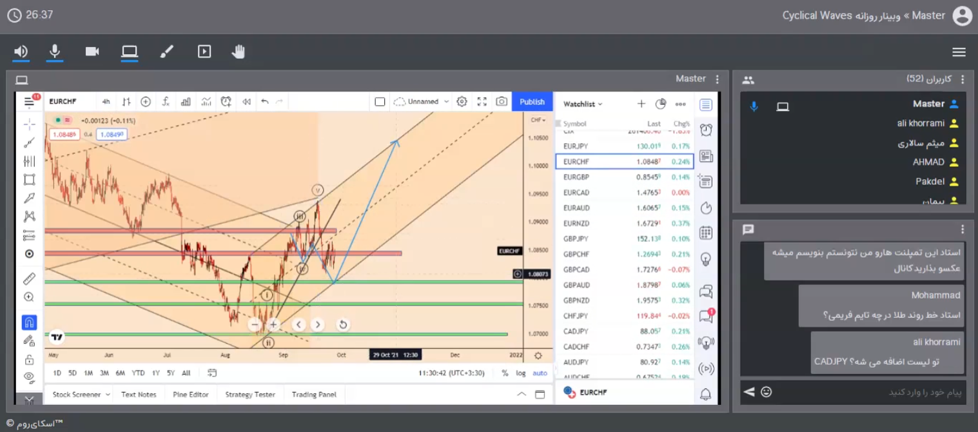Screen dimensions: 978x432
Task: Expand the Stock Screener dropdown
Action: click(x=81, y=395)
